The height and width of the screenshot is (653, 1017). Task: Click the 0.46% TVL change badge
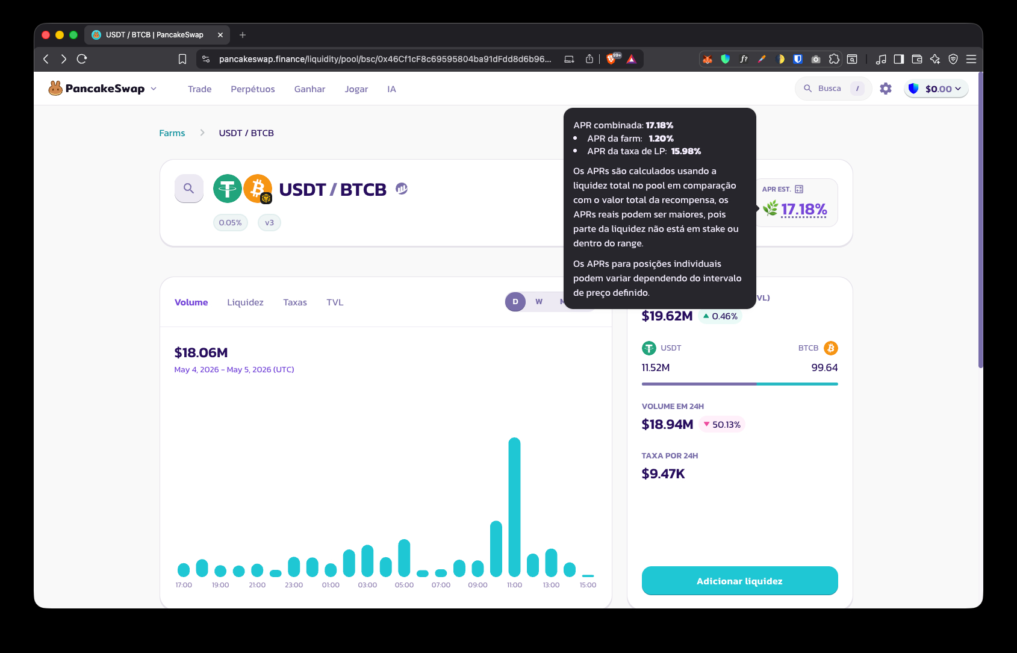tap(720, 316)
